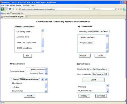The height and width of the screenshot is (104, 127).
Task: Click the Leave button
Action: click(x=100, y=56)
